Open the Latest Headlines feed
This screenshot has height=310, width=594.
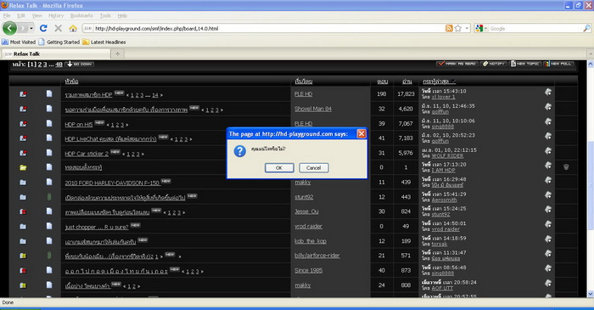pyautogui.click(x=104, y=42)
